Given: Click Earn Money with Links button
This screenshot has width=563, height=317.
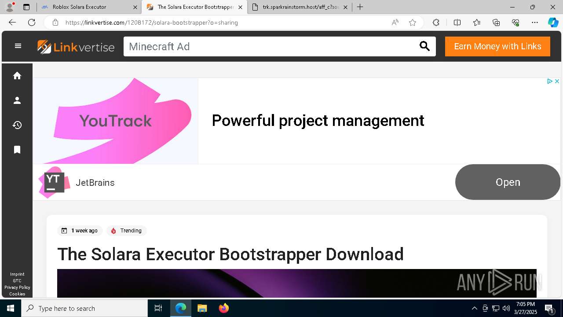Looking at the screenshot, I should pos(497,46).
